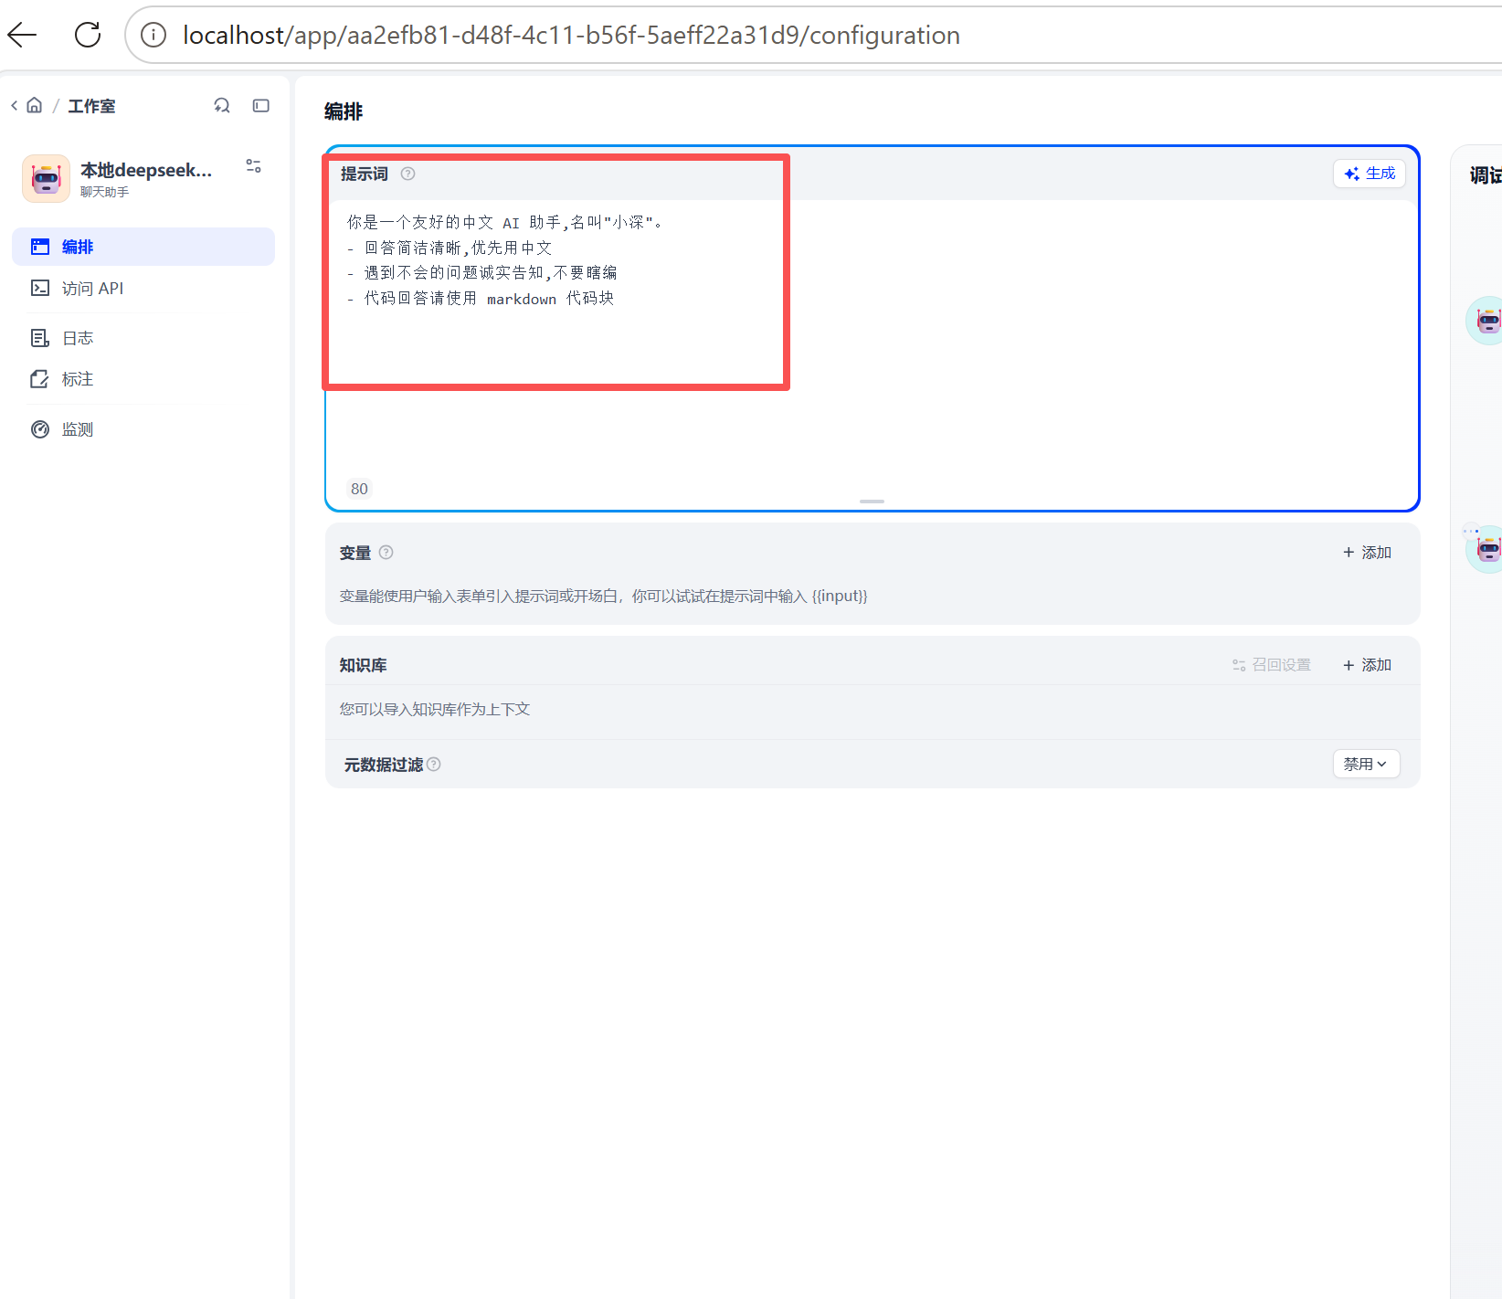Add a variable with 添加 in 变量
The image size is (1502, 1299).
coord(1367,553)
